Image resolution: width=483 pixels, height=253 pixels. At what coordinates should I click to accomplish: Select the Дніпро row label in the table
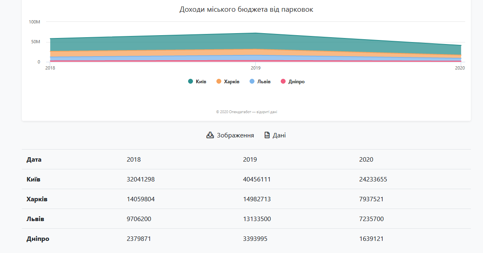[x=38, y=239]
